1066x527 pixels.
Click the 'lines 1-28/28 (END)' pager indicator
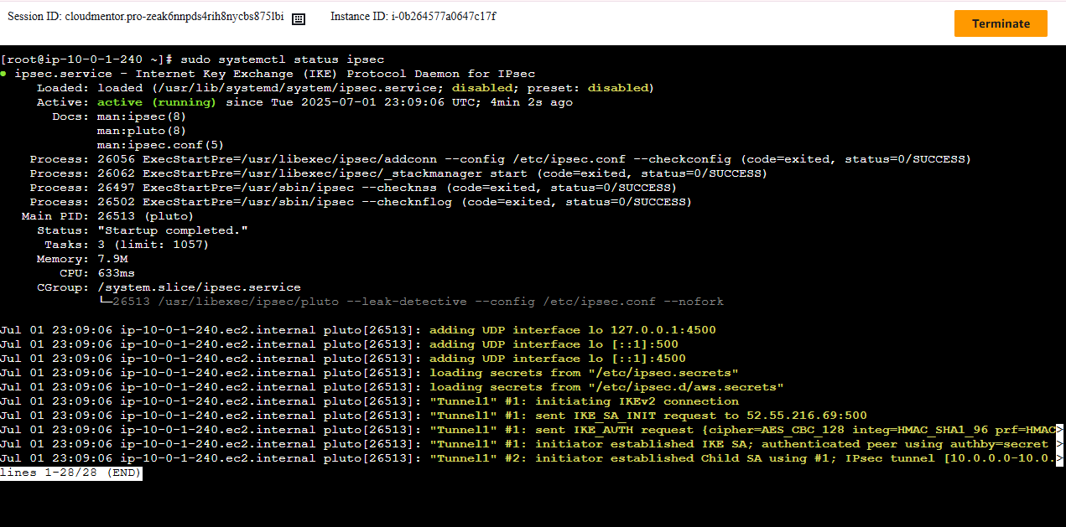[x=71, y=473]
